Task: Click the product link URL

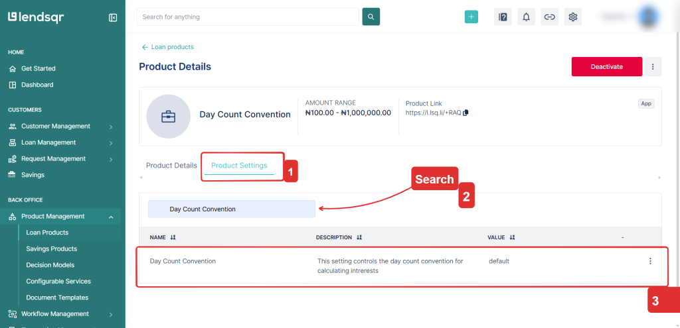Action: pos(433,113)
